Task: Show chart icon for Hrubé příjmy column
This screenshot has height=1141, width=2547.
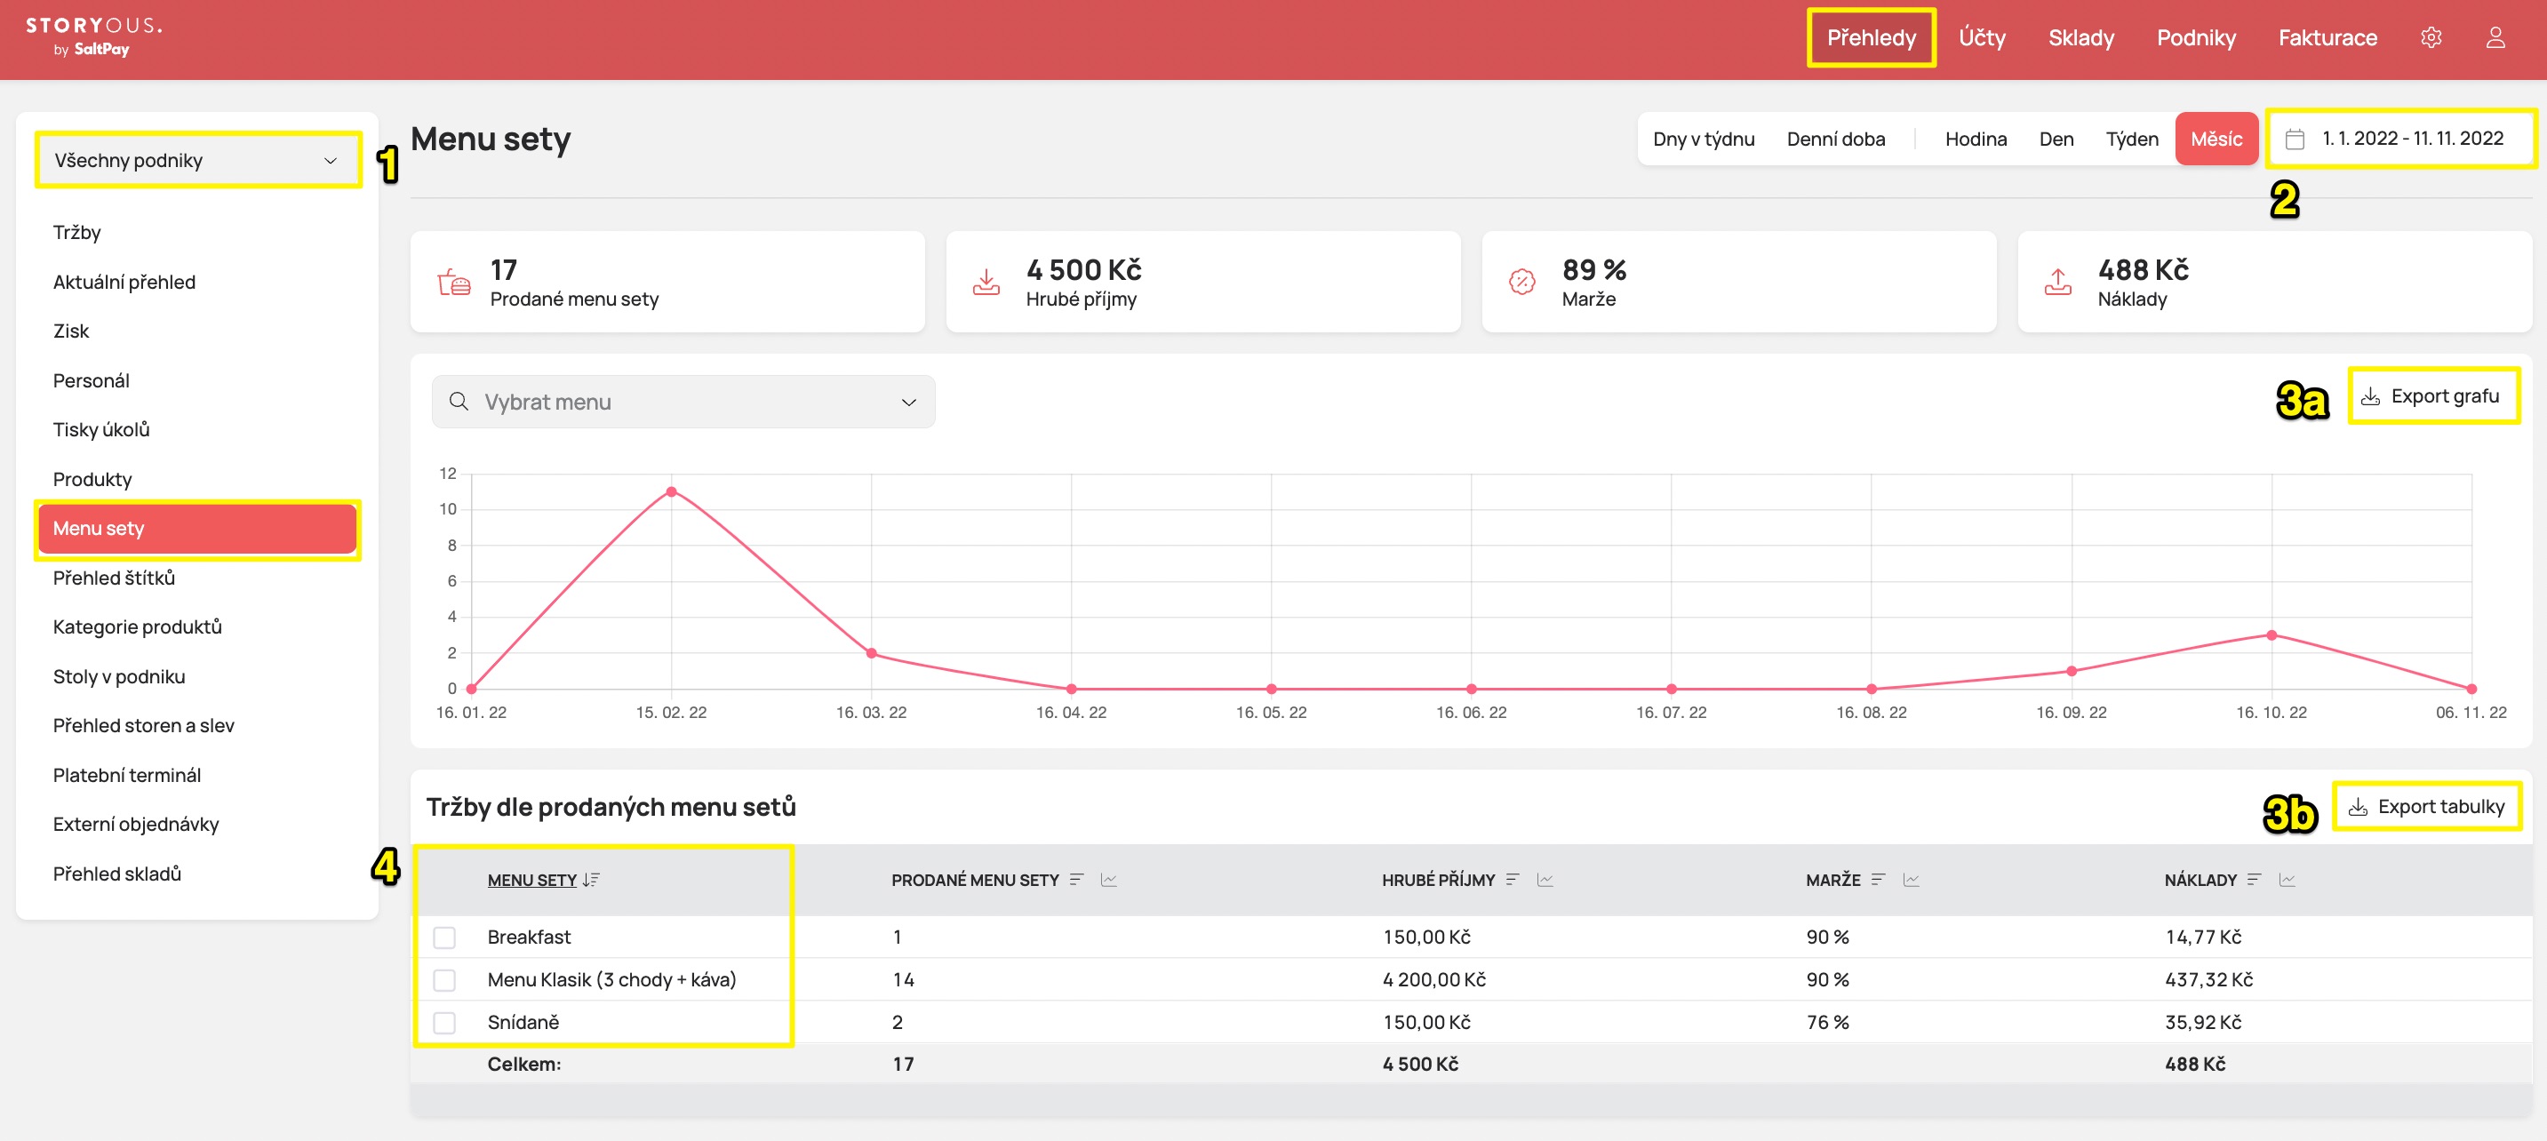Action: pos(1545,880)
